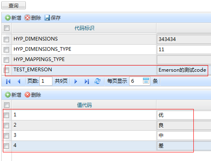Click lower panel green 新增 add icon
Image resolution: width=211 pixels, height=161 pixels.
click(8, 95)
